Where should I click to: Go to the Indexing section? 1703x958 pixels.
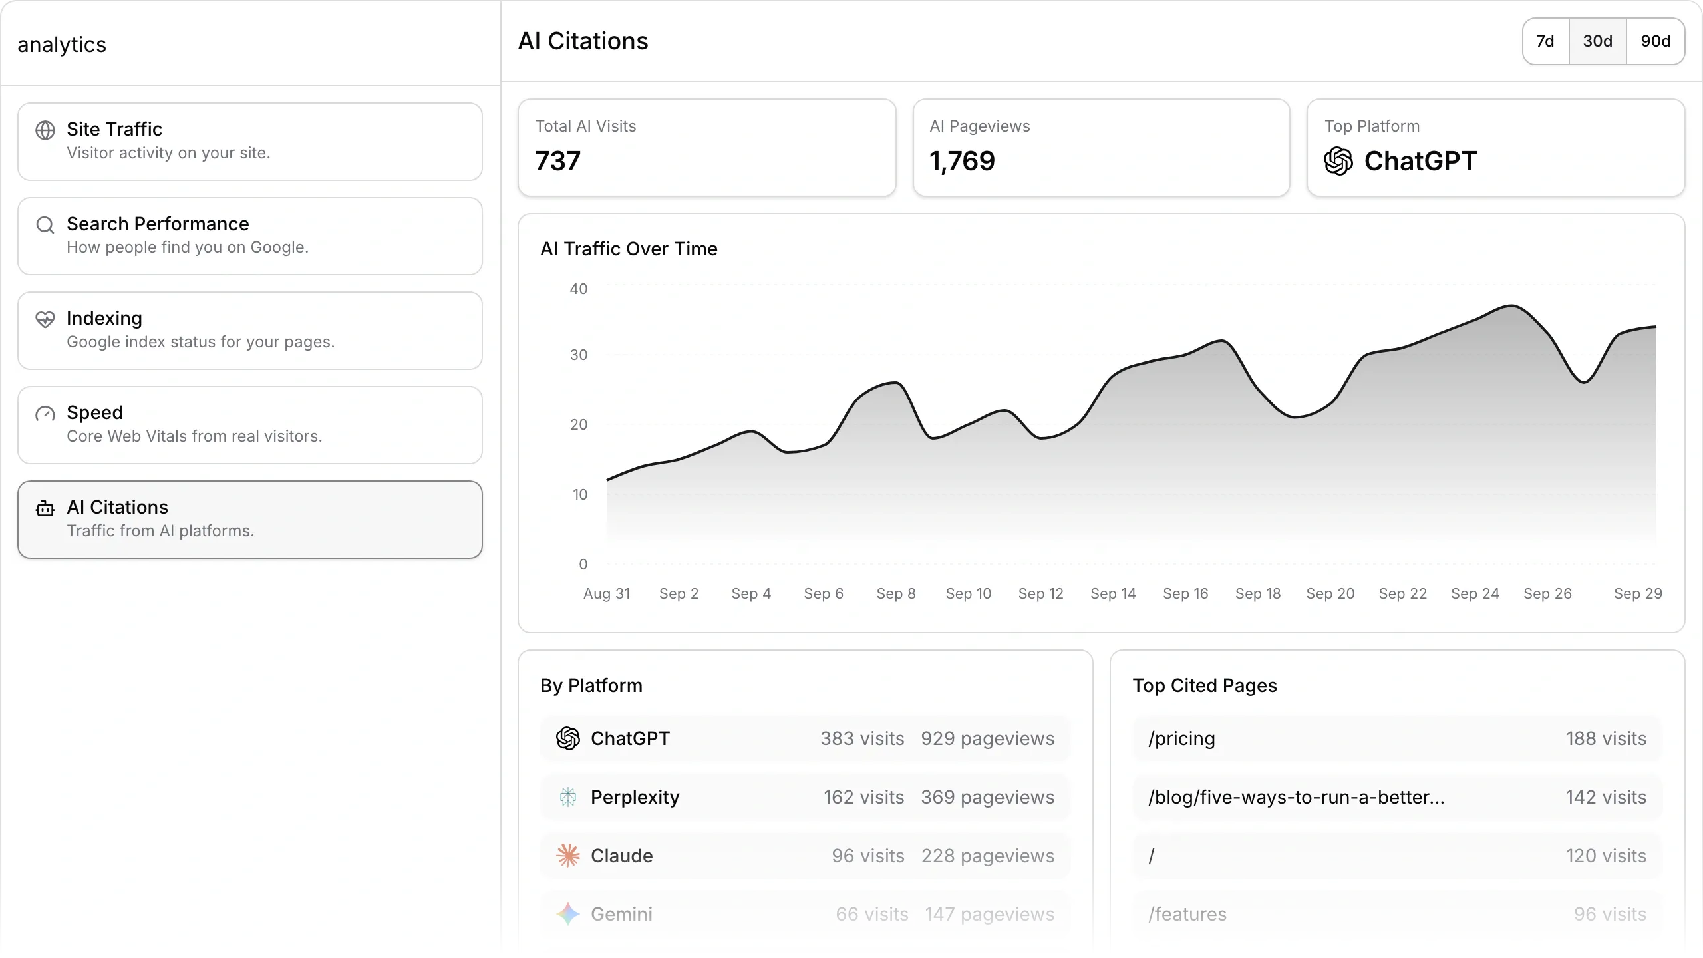pyautogui.click(x=250, y=331)
